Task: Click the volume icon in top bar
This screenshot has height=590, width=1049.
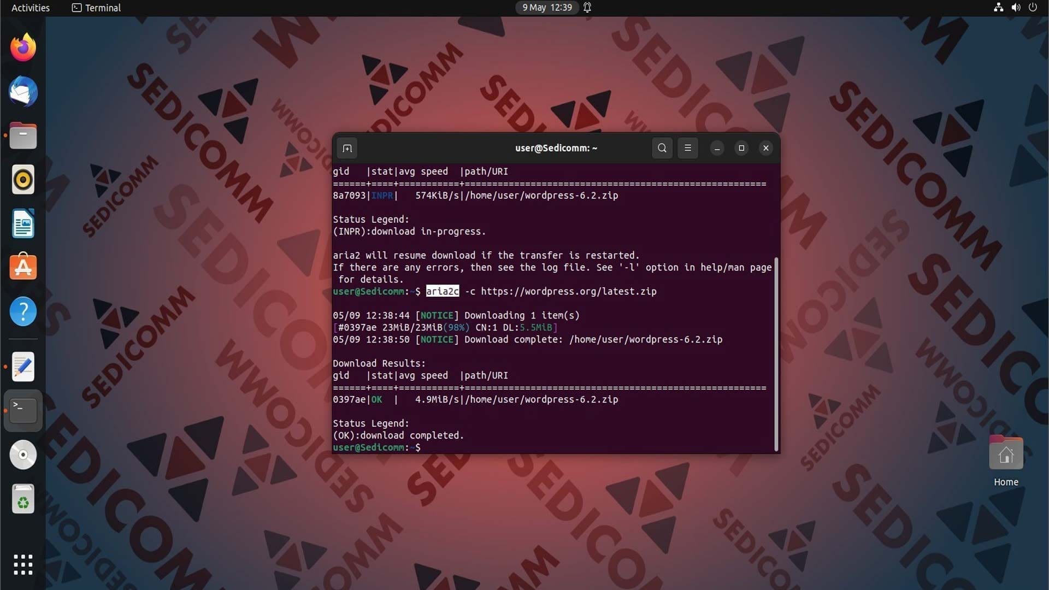Action: [x=1016, y=8]
